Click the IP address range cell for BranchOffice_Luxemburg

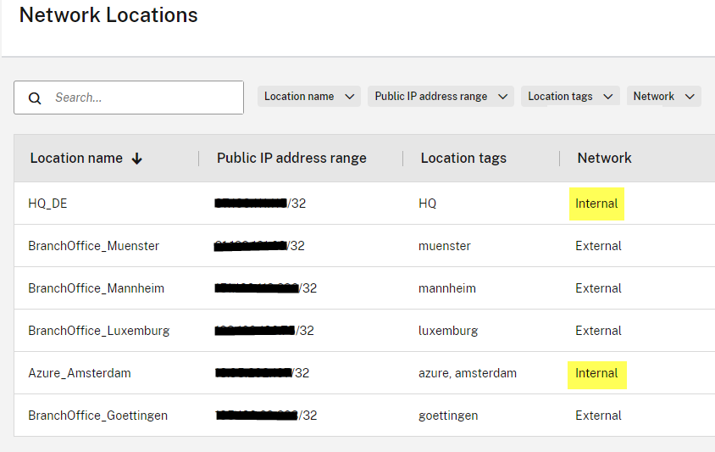click(x=264, y=331)
